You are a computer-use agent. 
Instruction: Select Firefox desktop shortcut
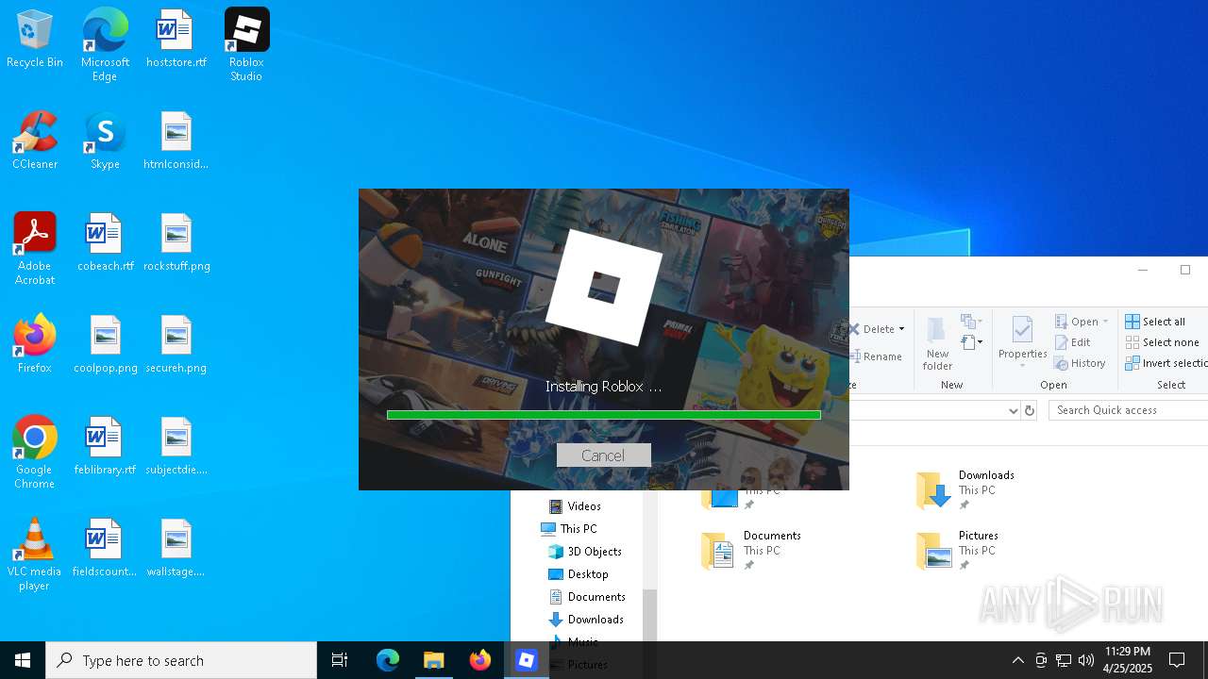(35, 345)
